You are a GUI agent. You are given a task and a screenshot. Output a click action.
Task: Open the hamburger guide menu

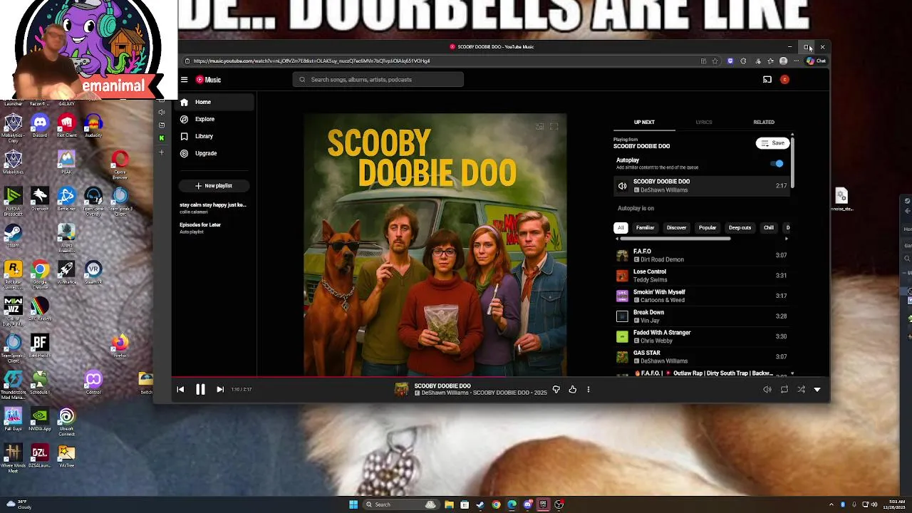[184, 80]
